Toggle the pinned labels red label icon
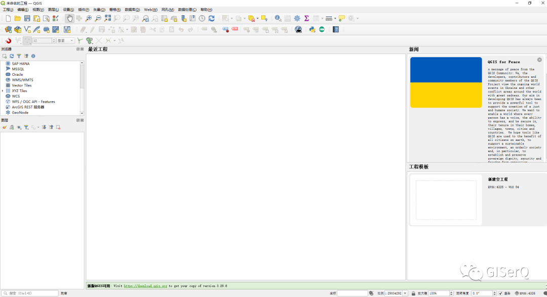The image size is (547, 297). point(235,30)
